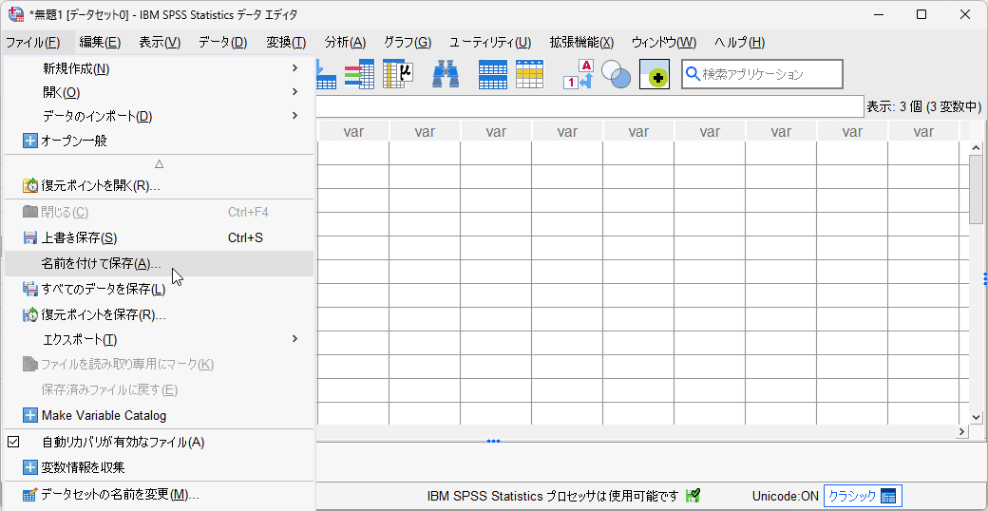
Task: Expand the エクスポート(T) submenu
Action: [159, 340]
